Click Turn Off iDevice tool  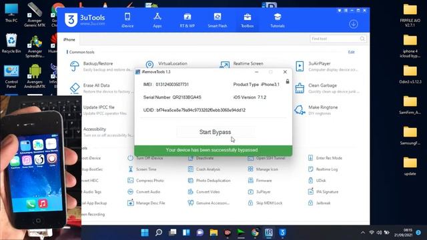click(145, 158)
